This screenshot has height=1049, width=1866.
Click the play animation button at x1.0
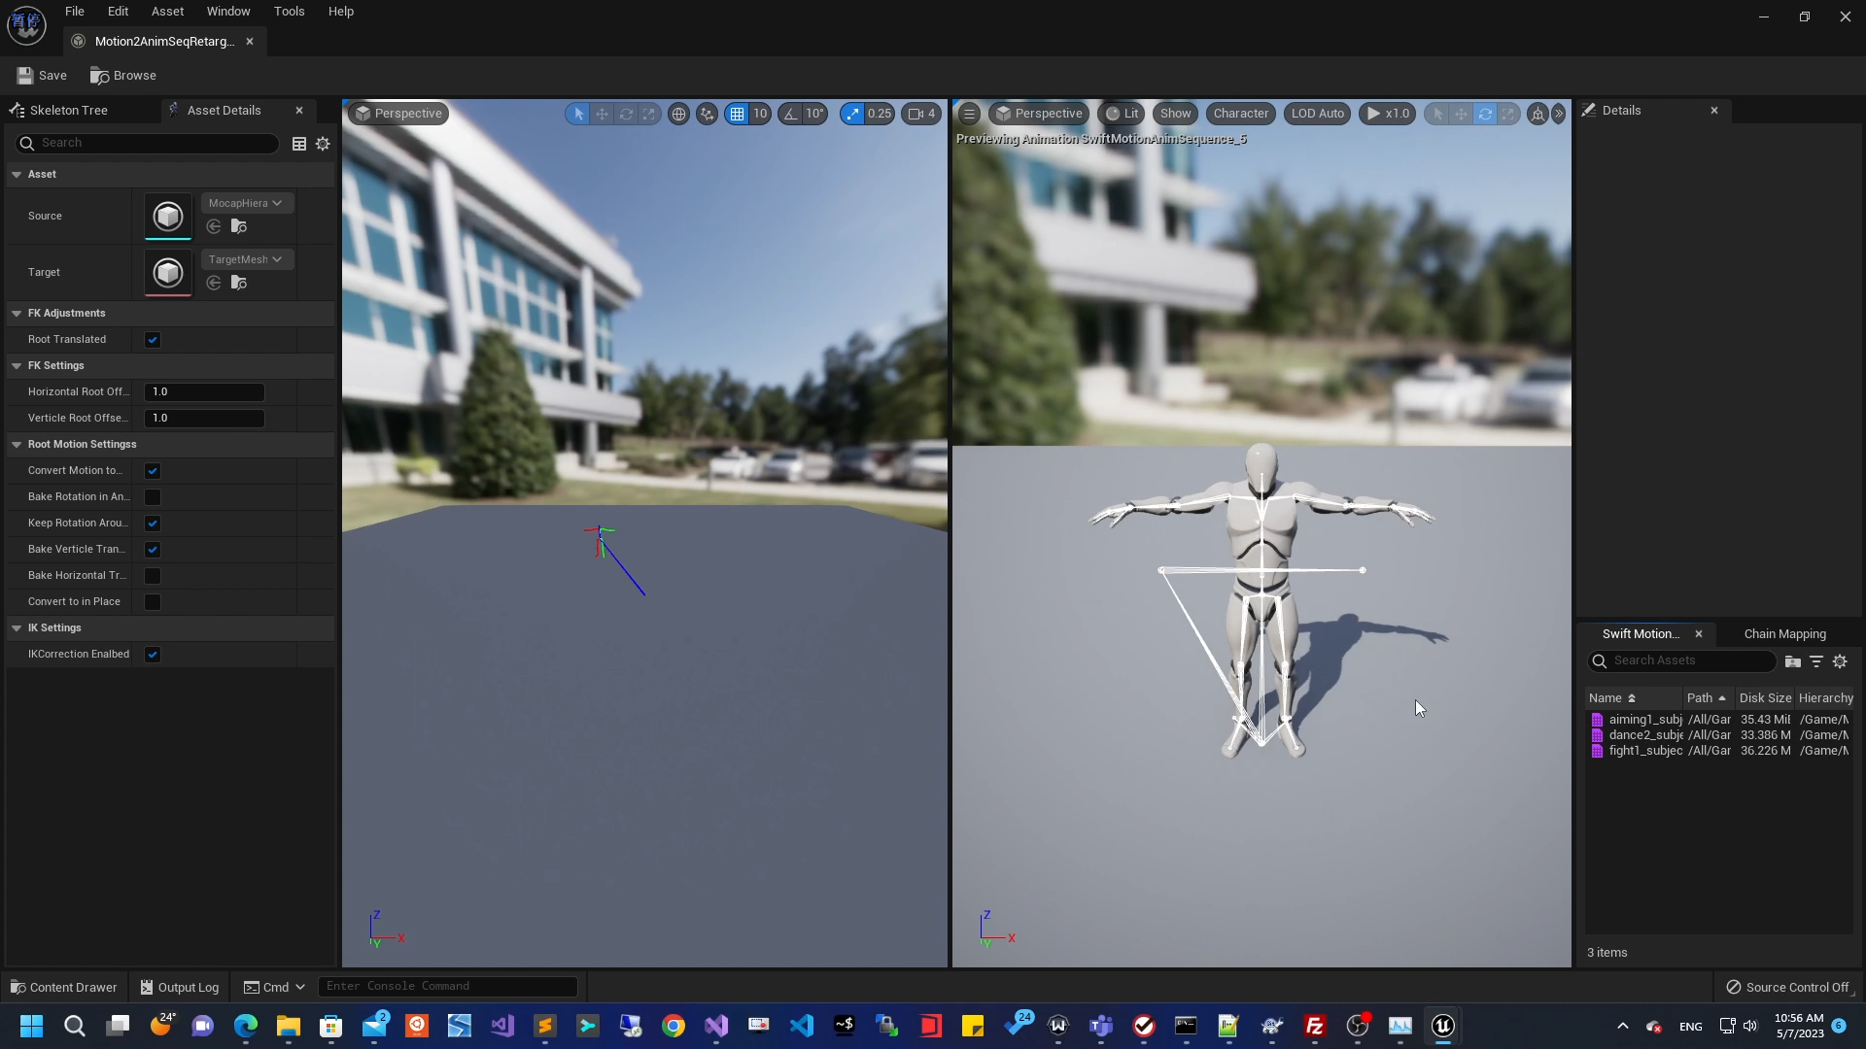coord(1388,113)
